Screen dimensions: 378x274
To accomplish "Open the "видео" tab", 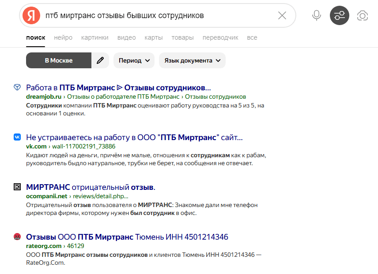I will 126,37.
